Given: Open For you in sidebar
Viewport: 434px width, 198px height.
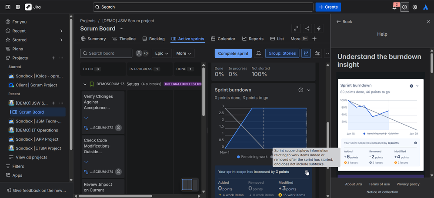Looking at the screenshot, I should [34, 22].
